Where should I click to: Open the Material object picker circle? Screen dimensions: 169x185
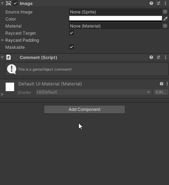[165, 26]
